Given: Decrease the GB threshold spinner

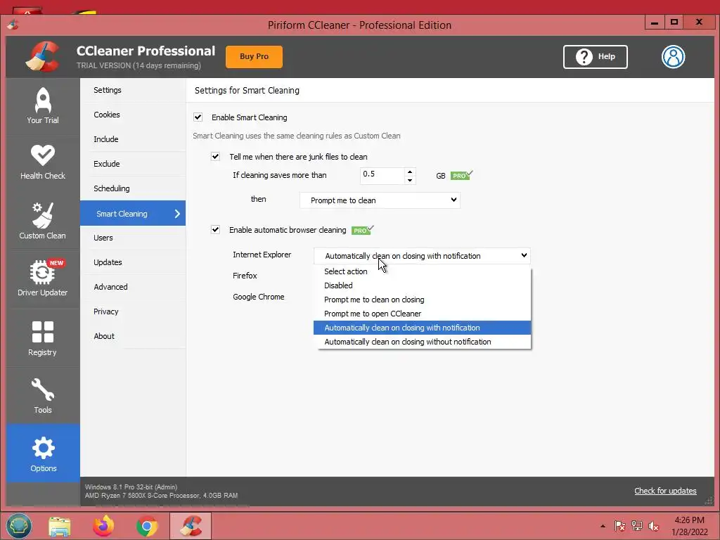Looking at the screenshot, I should pyautogui.click(x=410, y=181).
